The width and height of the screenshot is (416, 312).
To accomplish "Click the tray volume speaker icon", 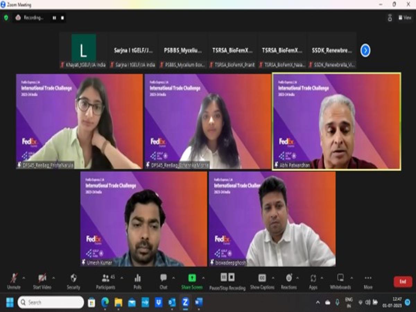I will 367,302.
